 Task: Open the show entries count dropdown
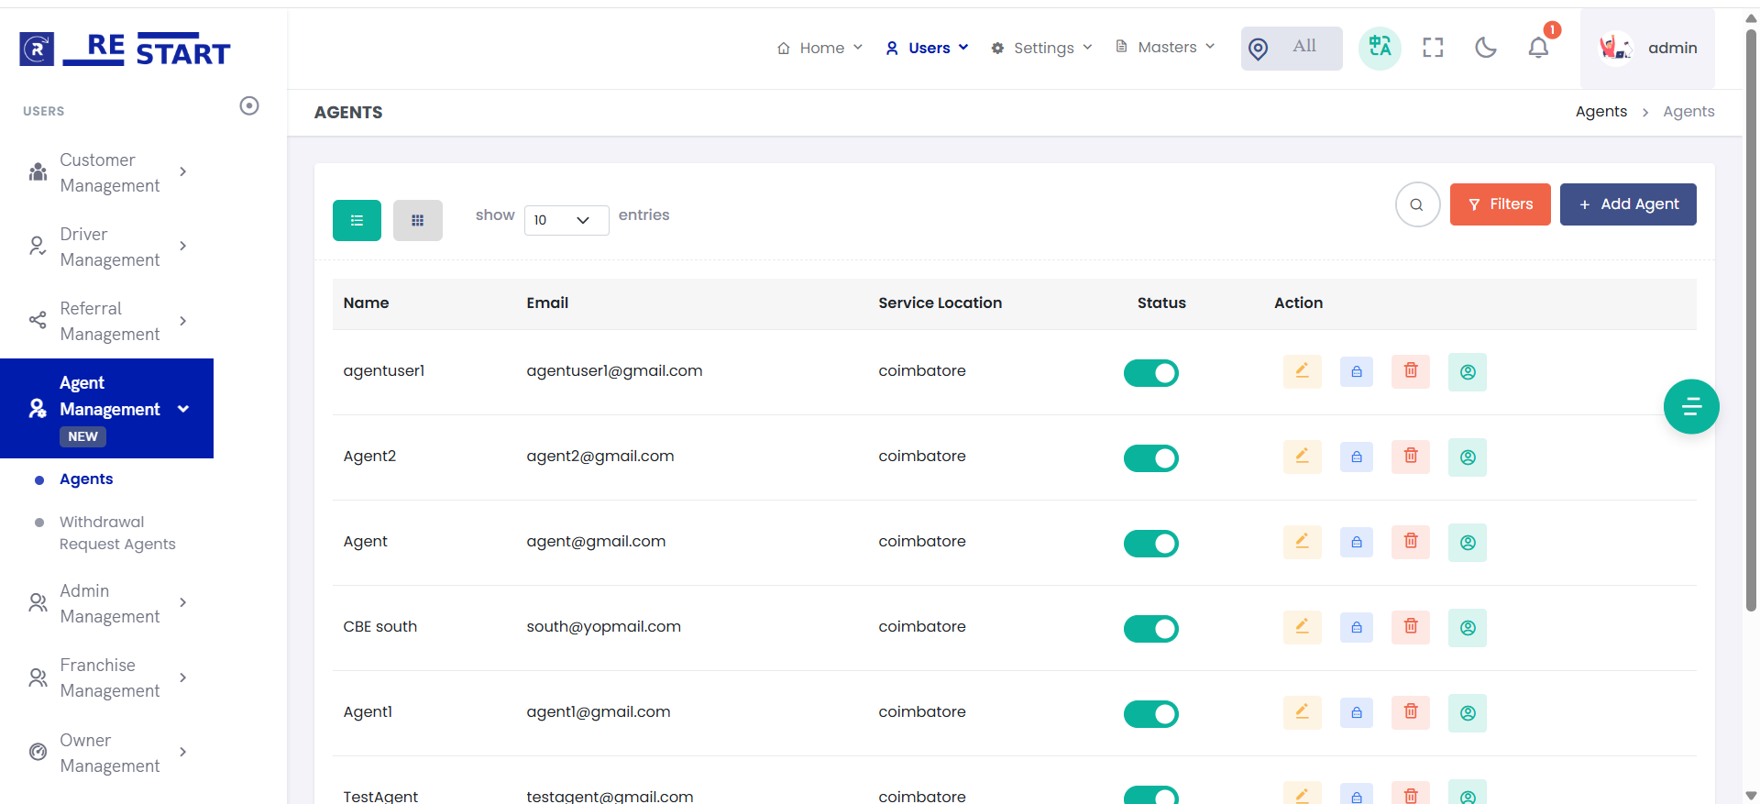(x=566, y=220)
